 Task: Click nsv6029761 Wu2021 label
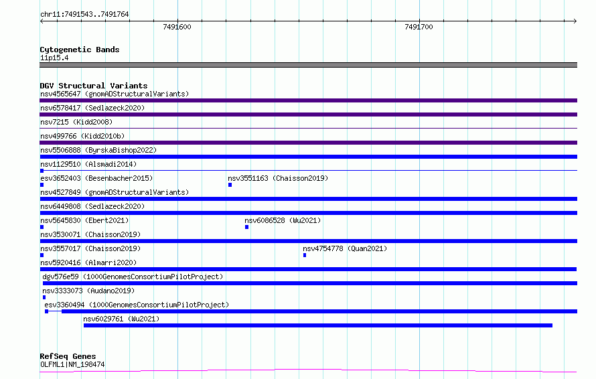tap(121, 319)
